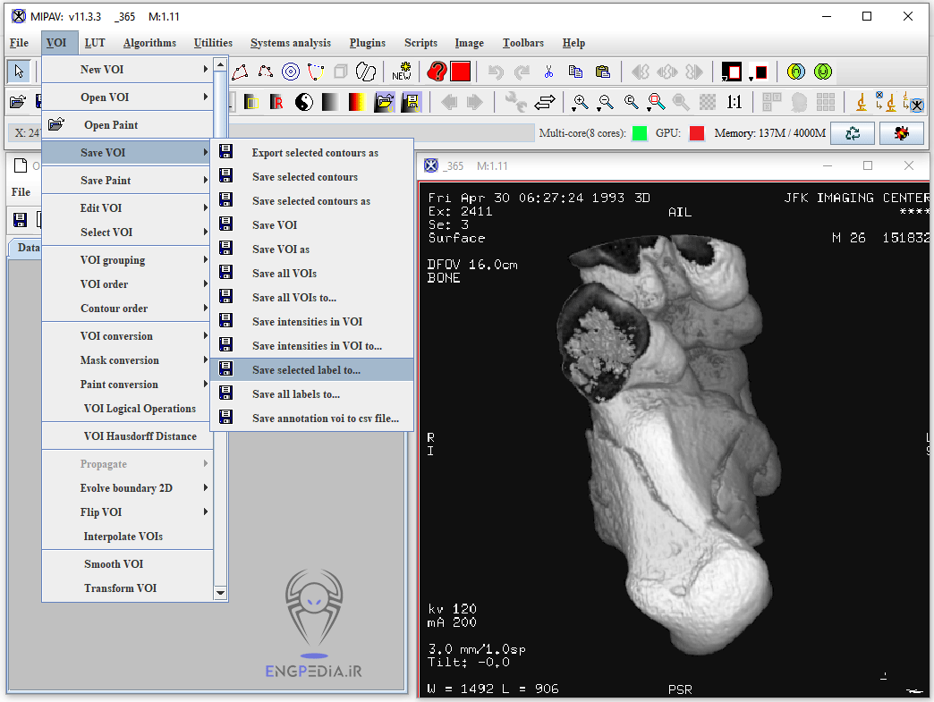Choose Transform VOI menu entry
The width and height of the screenshot is (934, 702).
[127, 588]
